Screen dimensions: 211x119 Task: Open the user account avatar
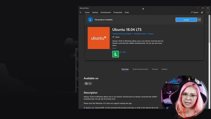pyautogui.click(x=202, y=13)
